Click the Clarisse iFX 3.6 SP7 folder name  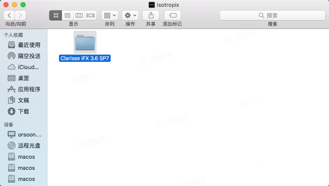click(85, 58)
